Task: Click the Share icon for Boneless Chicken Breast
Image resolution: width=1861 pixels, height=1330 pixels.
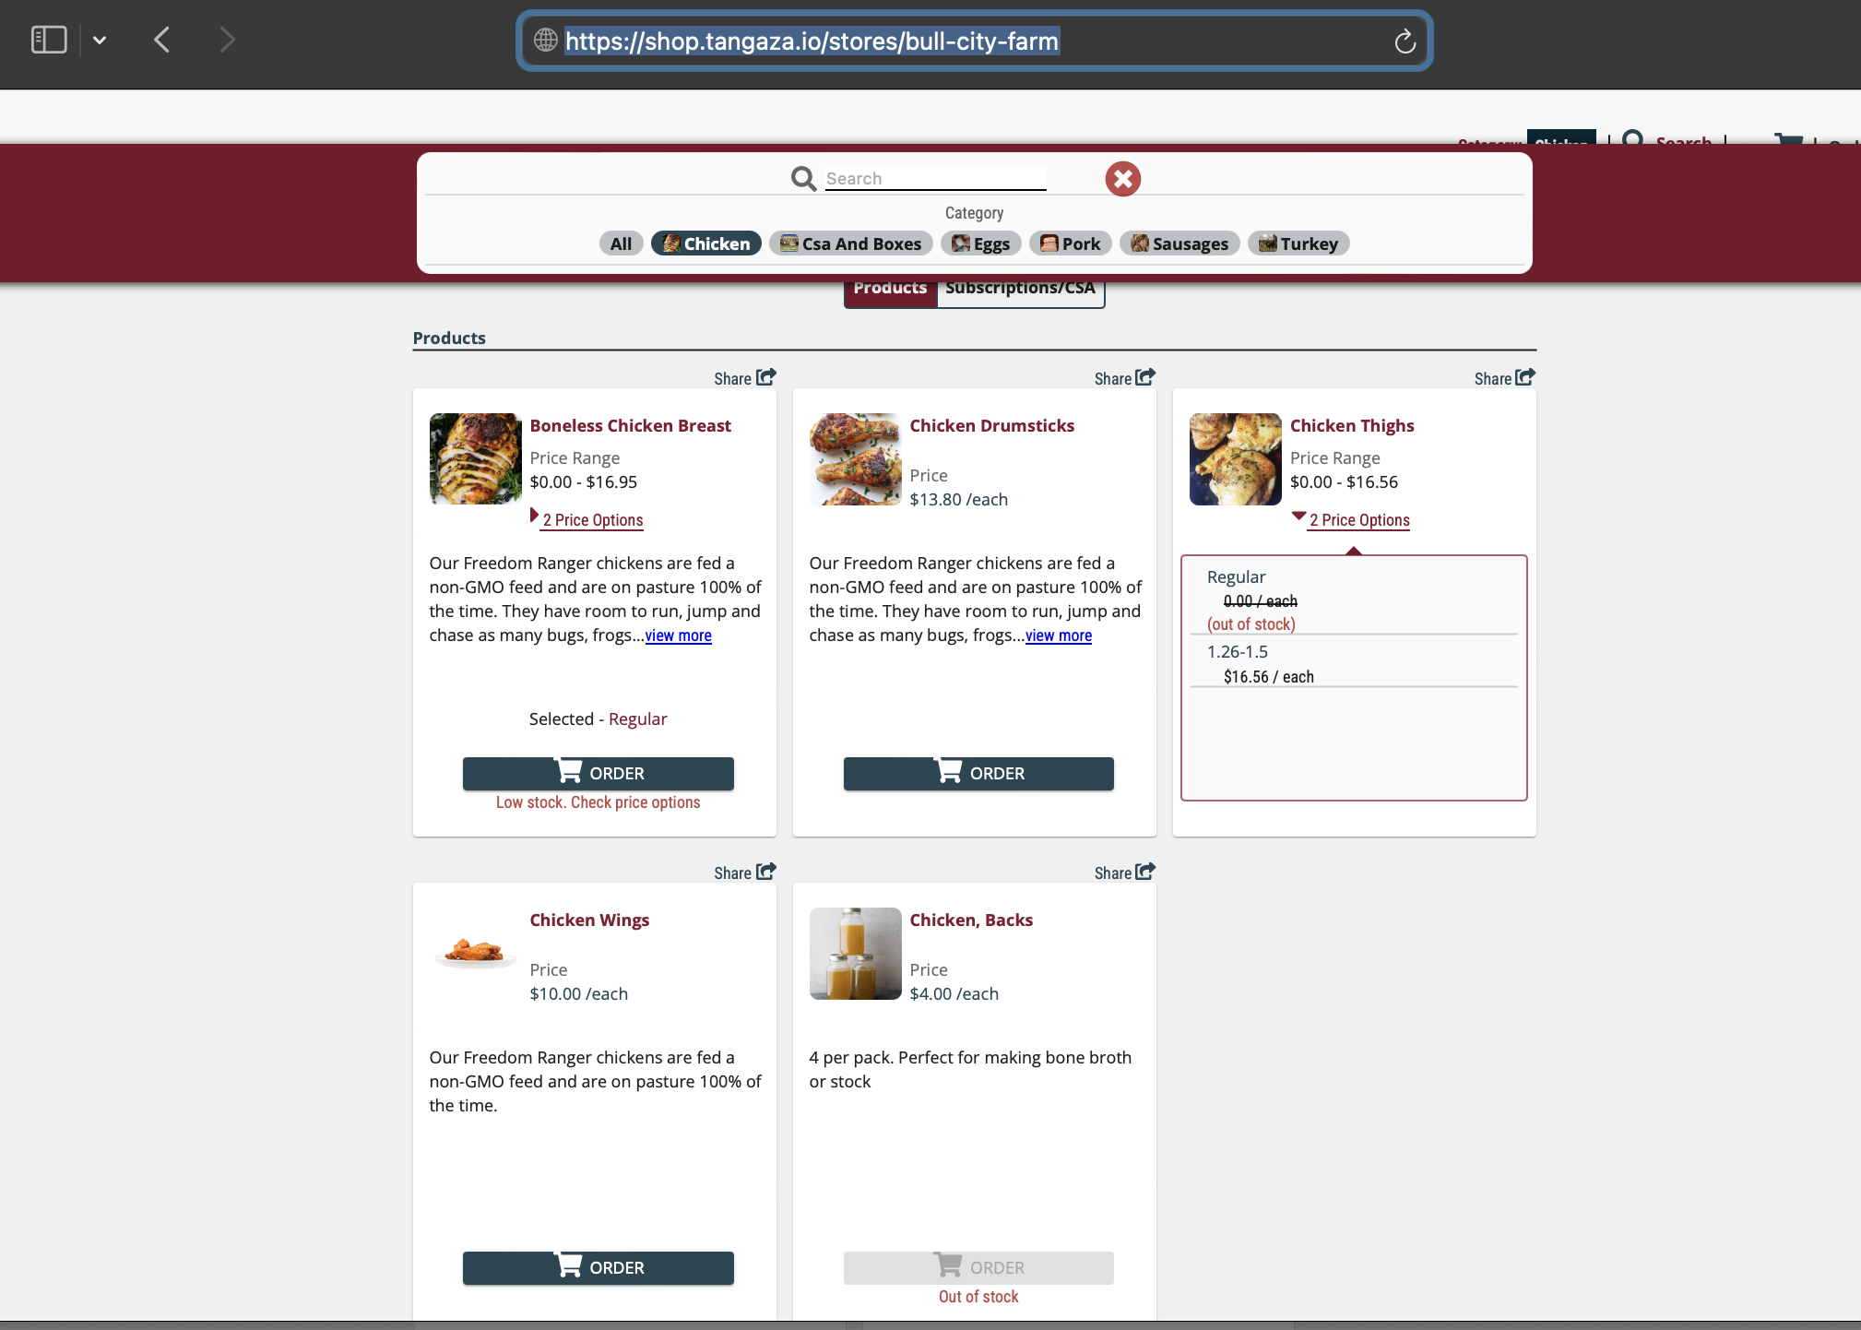Action: pyautogui.click(x=765, y=377)
